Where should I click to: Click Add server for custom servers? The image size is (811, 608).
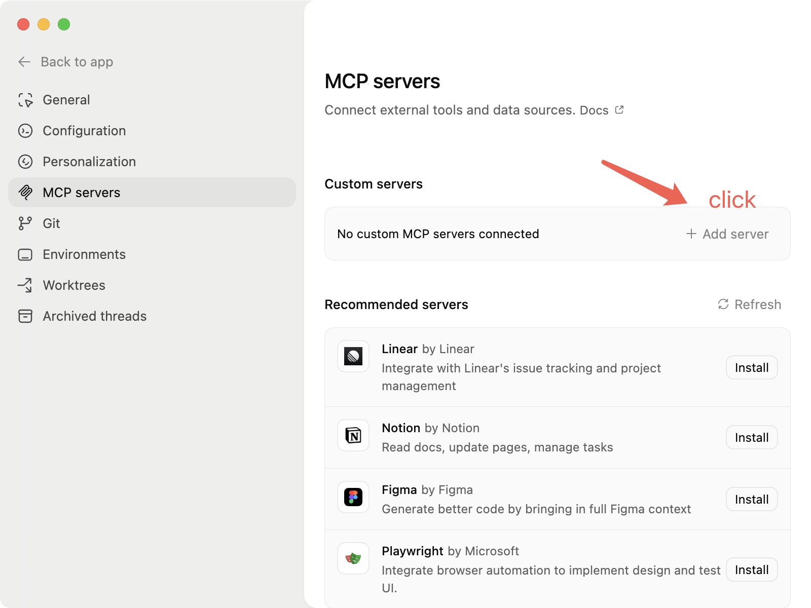tap(727, 234)
